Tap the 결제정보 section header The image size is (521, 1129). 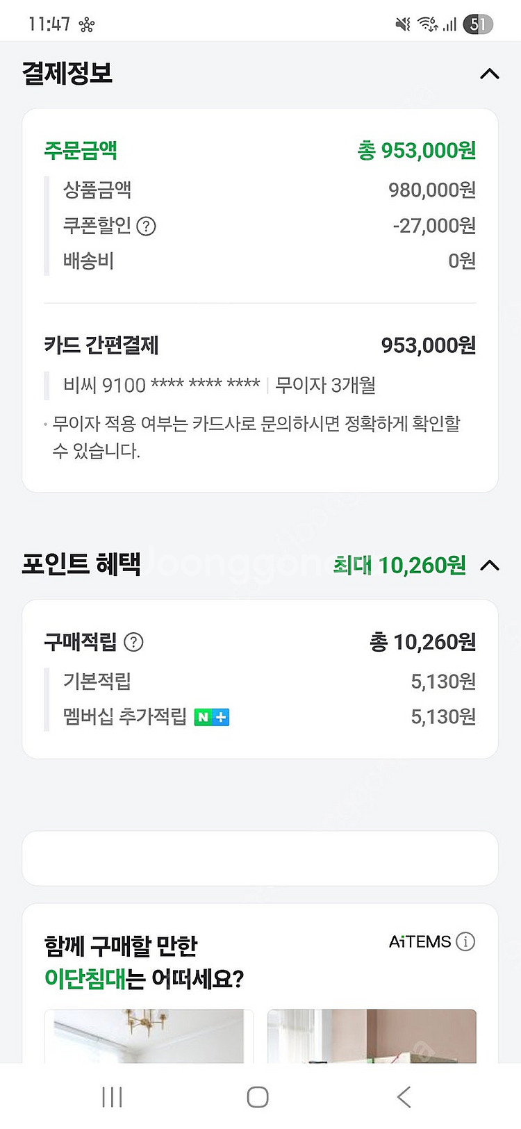pyautogui.click(x=67, y=74)
